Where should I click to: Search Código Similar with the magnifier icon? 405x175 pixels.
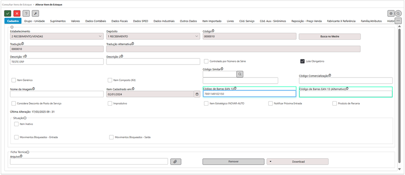[240, 74]
